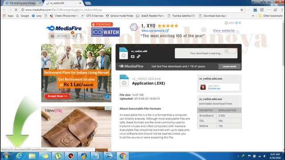Open the Google bookmark
285x160 pixels.
click(23, 16)
